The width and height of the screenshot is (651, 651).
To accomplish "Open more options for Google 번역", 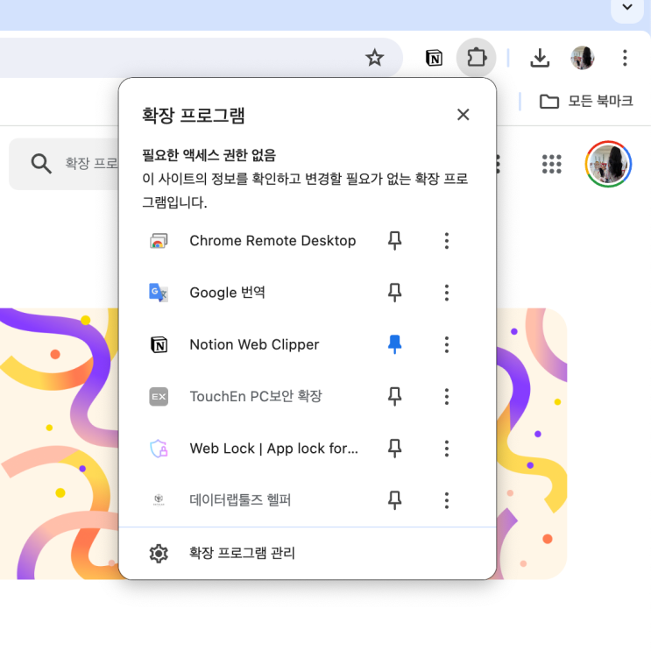I will click(x=447, y=293).
